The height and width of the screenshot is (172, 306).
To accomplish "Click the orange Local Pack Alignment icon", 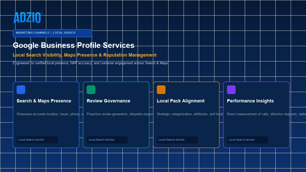I will tap(161, 90).
